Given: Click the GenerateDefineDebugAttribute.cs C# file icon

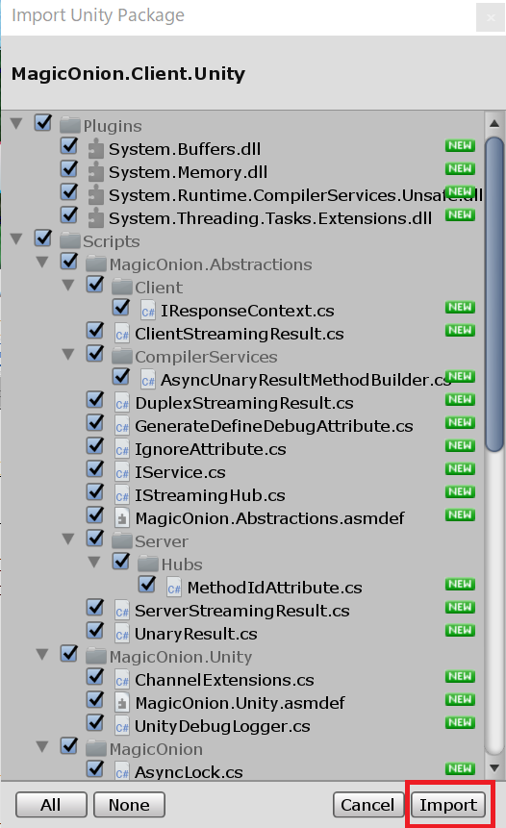Looking at the screenshot, I should click(122, 426).
